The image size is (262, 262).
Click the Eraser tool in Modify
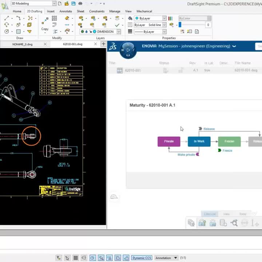(67, 18)
